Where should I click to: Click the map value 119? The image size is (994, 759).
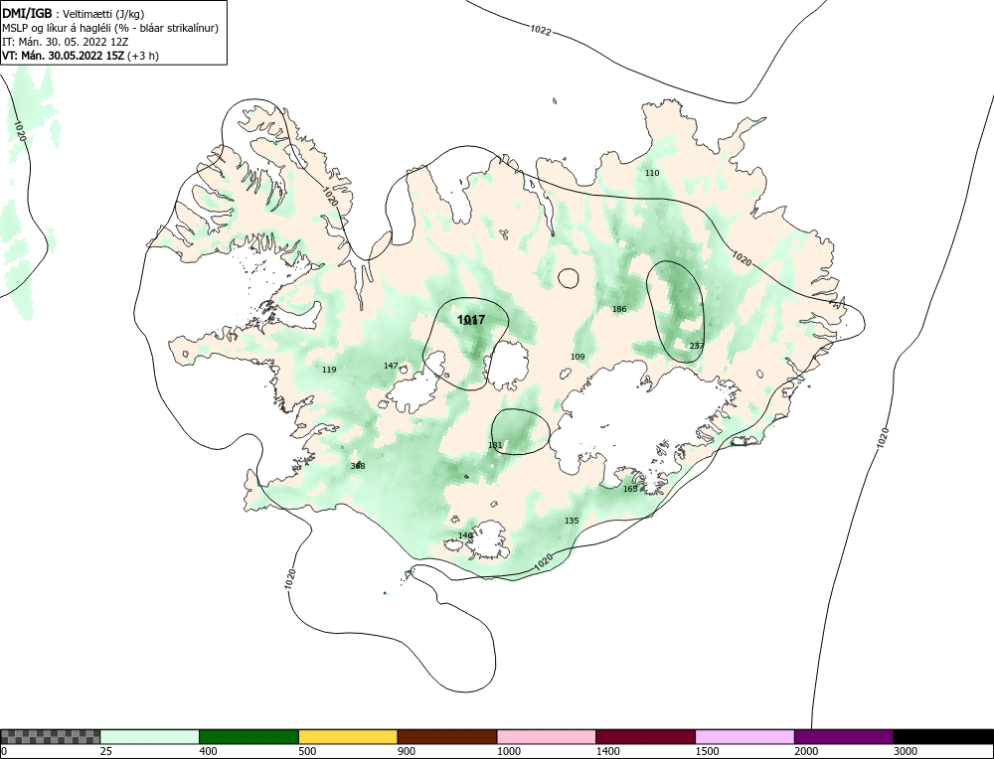329,370
